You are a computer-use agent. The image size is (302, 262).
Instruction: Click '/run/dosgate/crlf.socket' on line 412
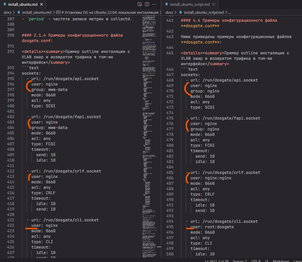click(72, 171)
